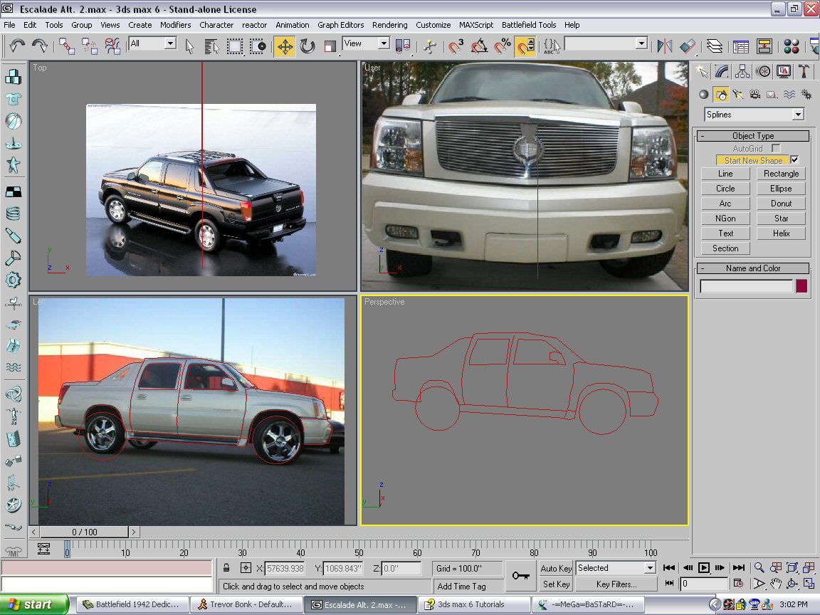Viewport: 820px width, 615px height.
Task: Click the Section spline button
Action: (725, 248)
